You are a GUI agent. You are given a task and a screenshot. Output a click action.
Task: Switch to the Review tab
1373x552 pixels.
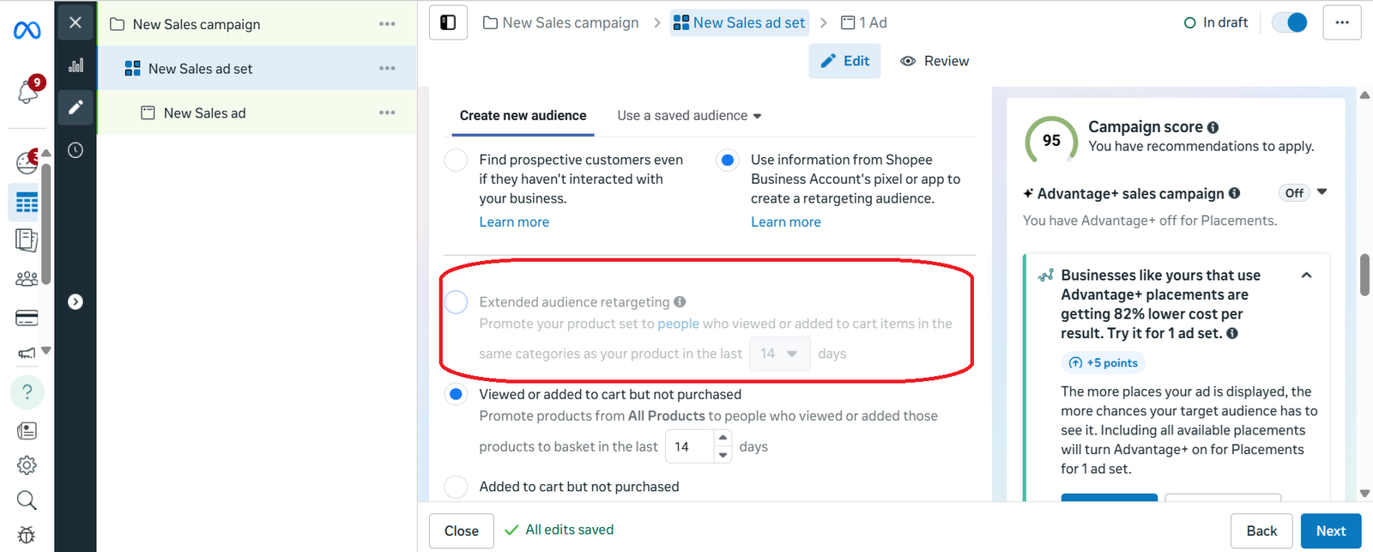click(x=934, y=61)
